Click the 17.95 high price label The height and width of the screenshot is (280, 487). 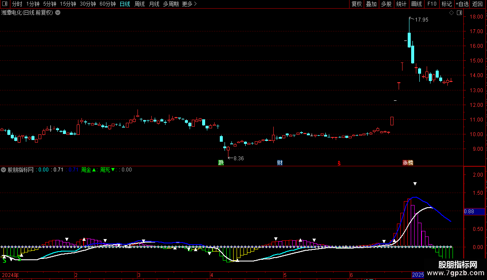coord(421,19)
